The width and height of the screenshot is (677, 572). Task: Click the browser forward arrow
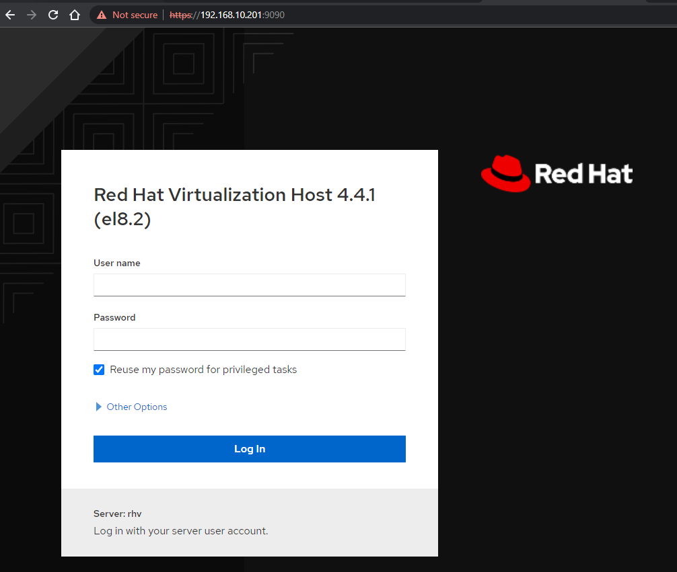(x=32, y=15)
